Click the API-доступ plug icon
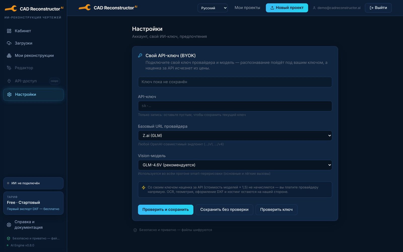This screenshot has width=403, height=252. pos(9,81)
